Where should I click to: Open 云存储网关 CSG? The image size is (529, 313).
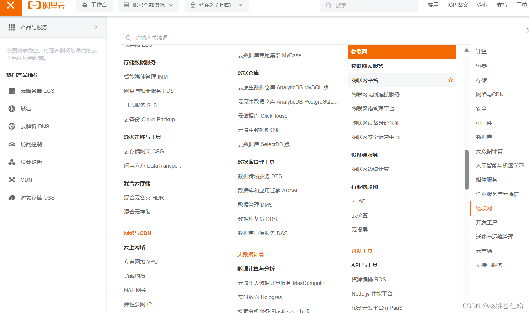coord(144,152)
